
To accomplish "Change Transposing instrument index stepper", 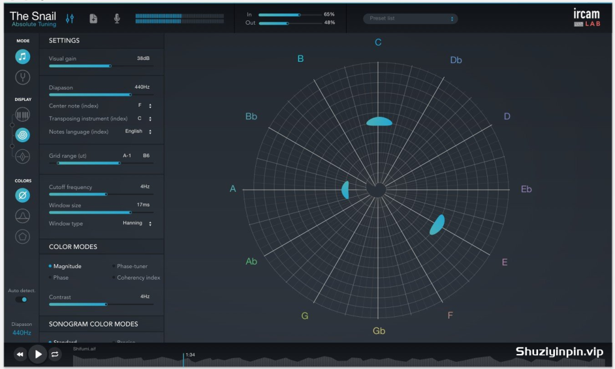I will [150, 119].
